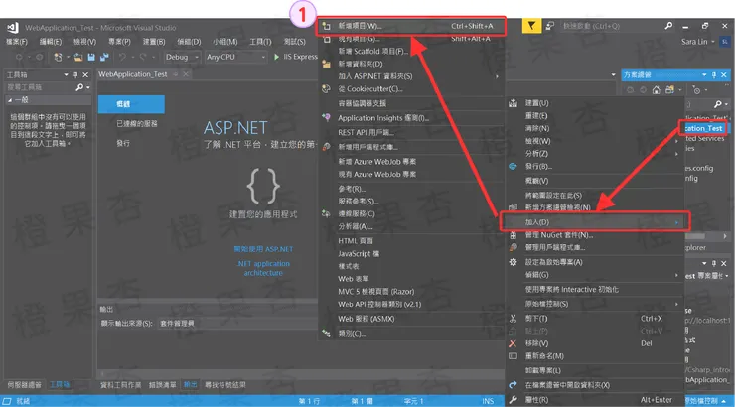This screenshot has height=407, width=735.
Task: Click the Undo arrow icon in toolbar
Action: click(x=122, y=57)
